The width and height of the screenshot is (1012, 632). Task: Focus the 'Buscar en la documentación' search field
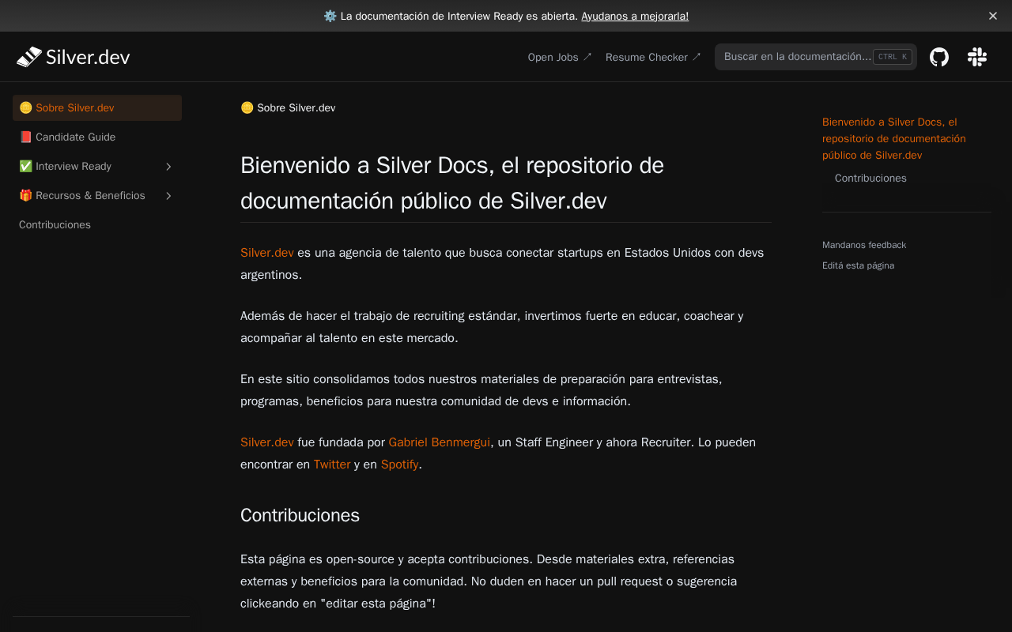point(816,57)
